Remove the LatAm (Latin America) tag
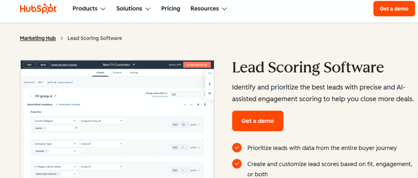Image resolution: width=418 pixels, height=178 pixels. point(59,174)
